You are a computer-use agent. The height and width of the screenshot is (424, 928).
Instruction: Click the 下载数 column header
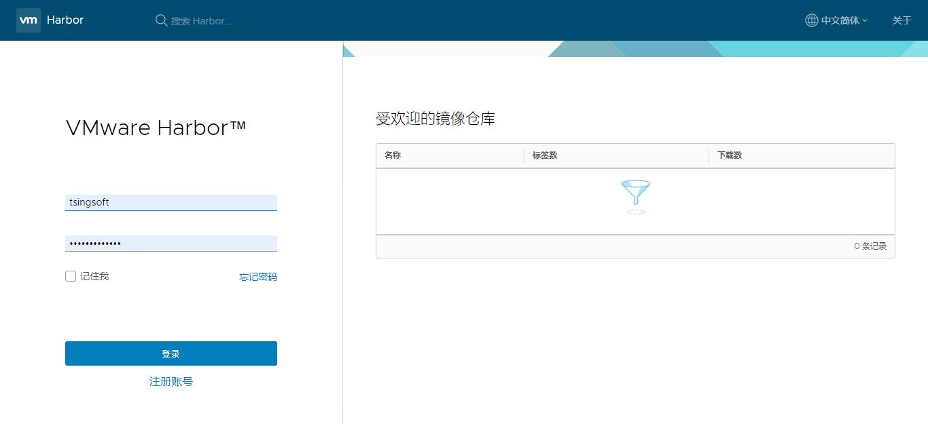tap(729, 155)
